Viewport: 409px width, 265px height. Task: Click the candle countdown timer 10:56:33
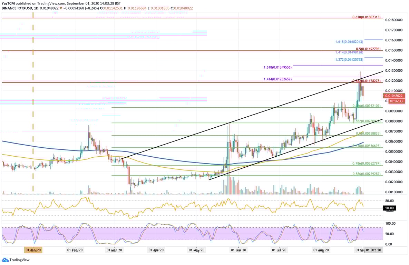(396, 101)
